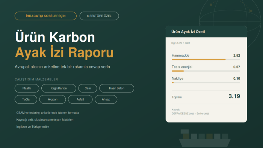Click the Toplam label
Viewport: 263px width, 148px height.
tap(177, 97)
